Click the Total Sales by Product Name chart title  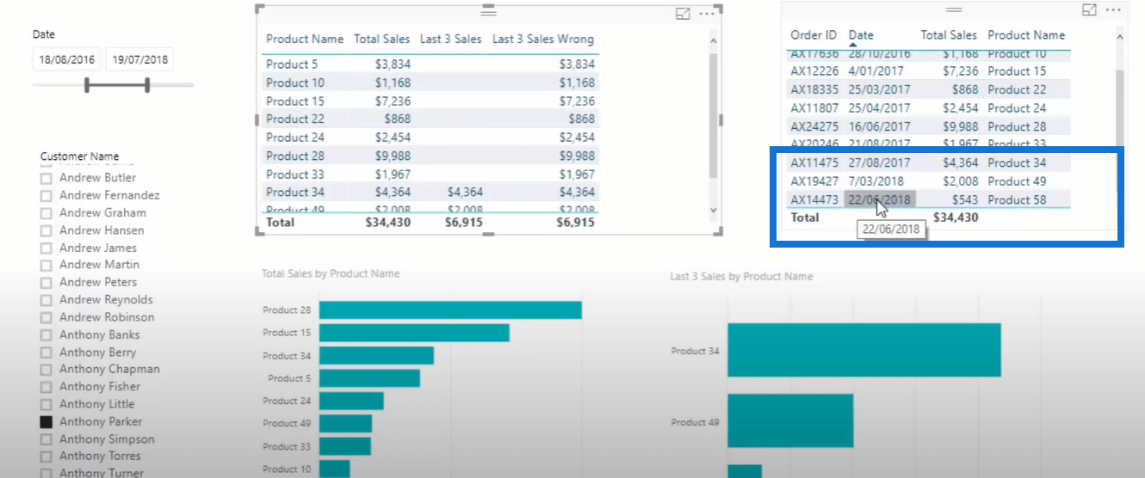[331, 273]
